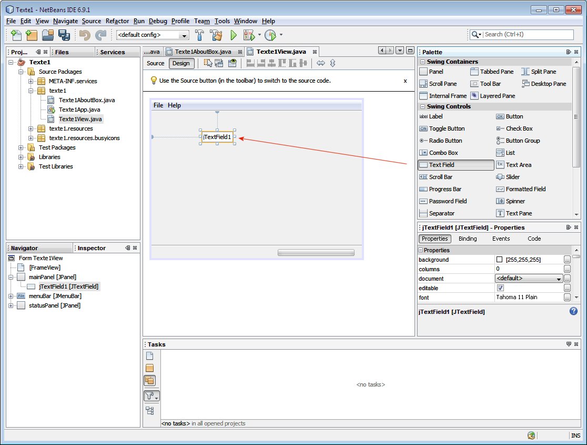
Task: Click the progress bar in the designed form
Action: coord(316,253)
